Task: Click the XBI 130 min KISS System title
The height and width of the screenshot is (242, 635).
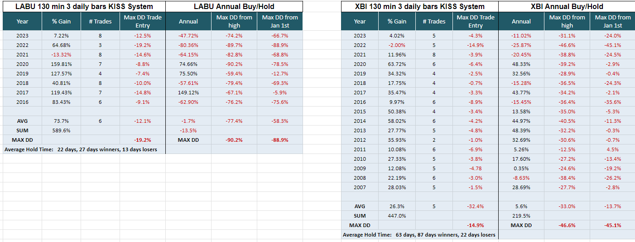Action: [419, 6]
